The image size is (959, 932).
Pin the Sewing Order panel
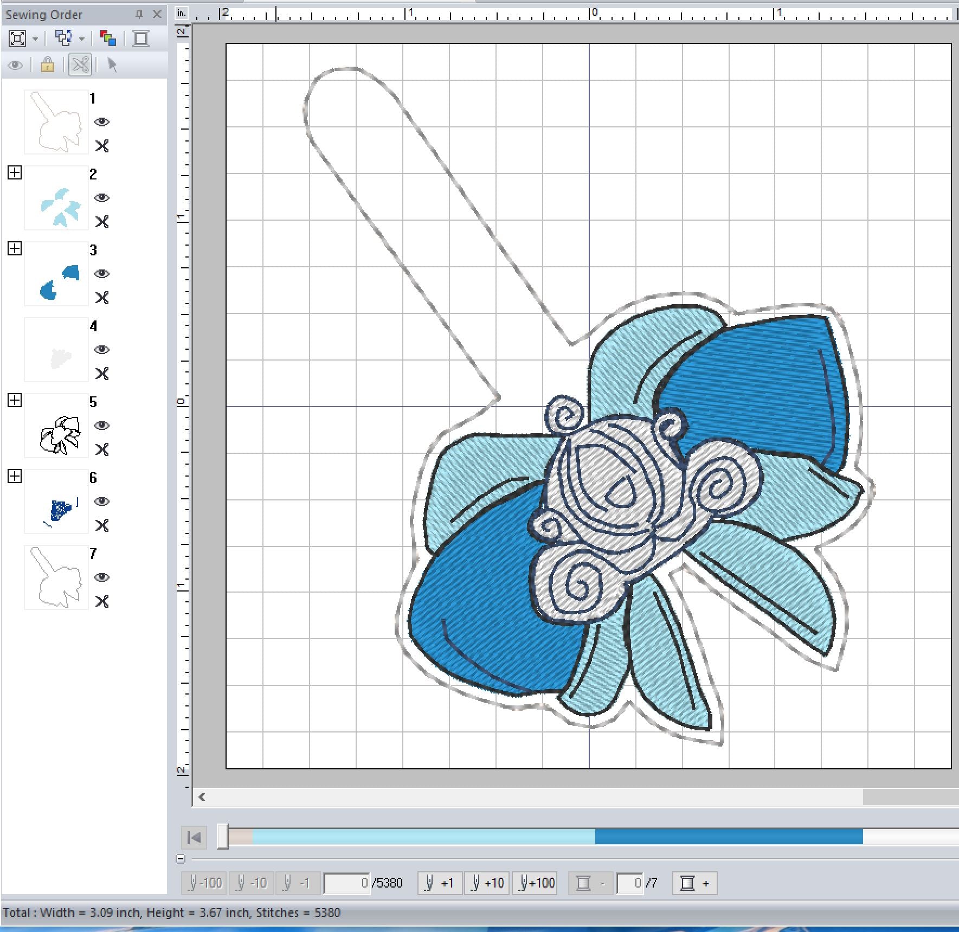(x=139, y=15)
